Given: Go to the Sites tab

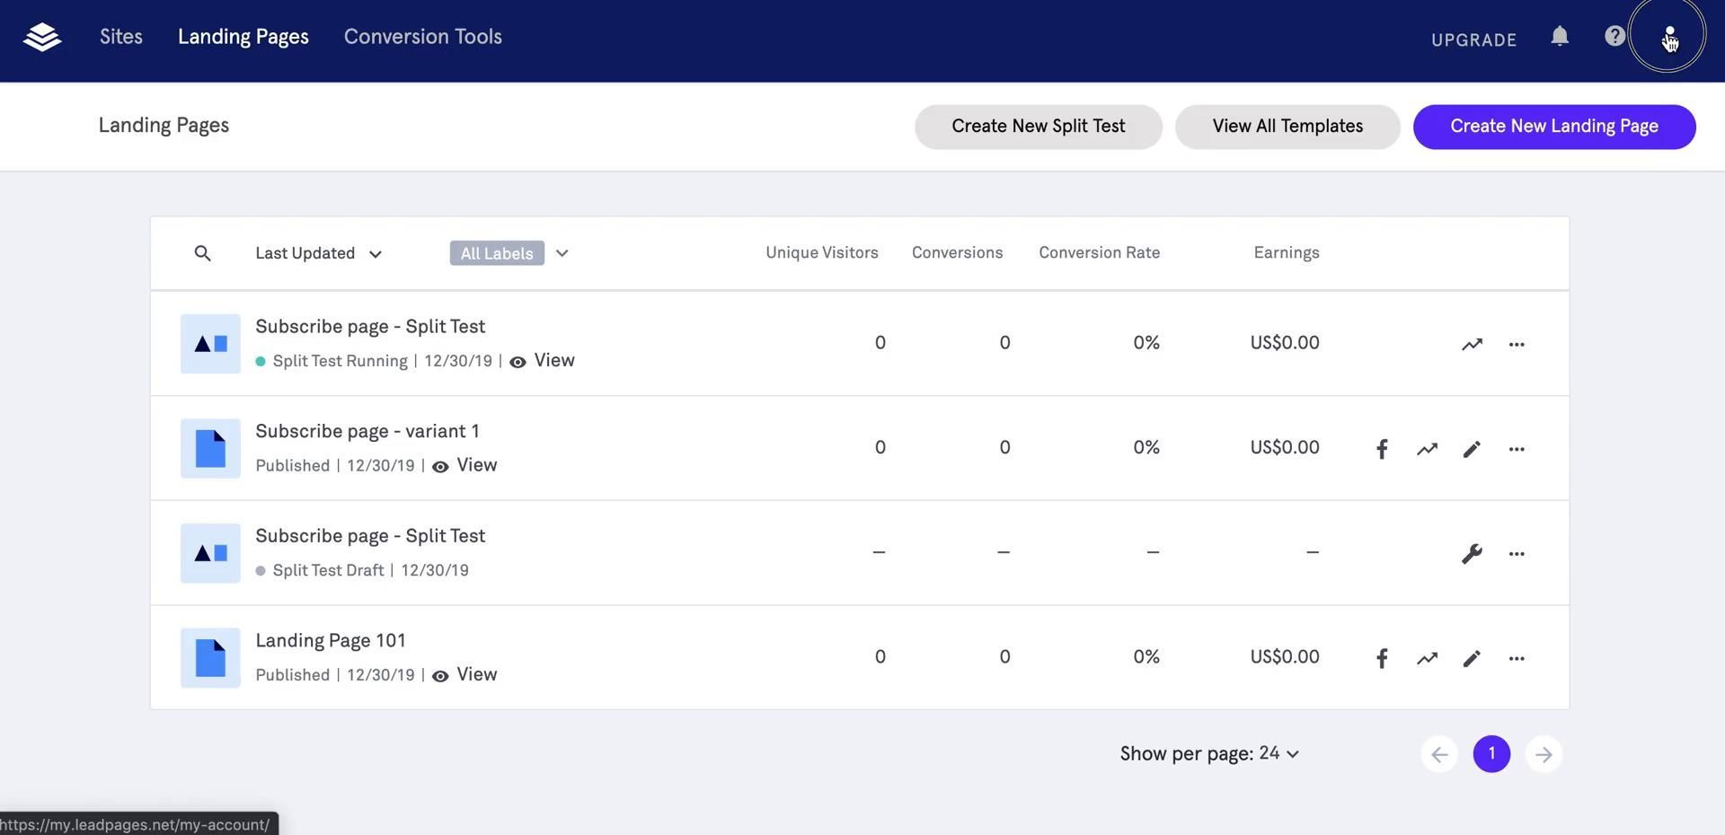Looking at the screenshot, I should [x=121, y=37].
